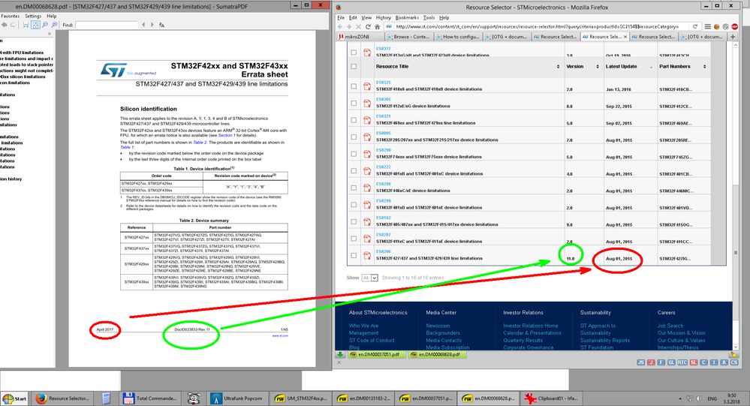Open Firefox History menu
The image size is (750, 406).
click(383, 18)
